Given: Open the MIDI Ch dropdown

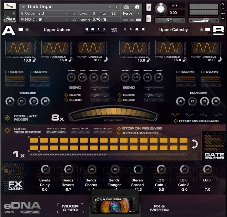Looking at the screenshot, I should pyautogui.click(x=67, y=19).
